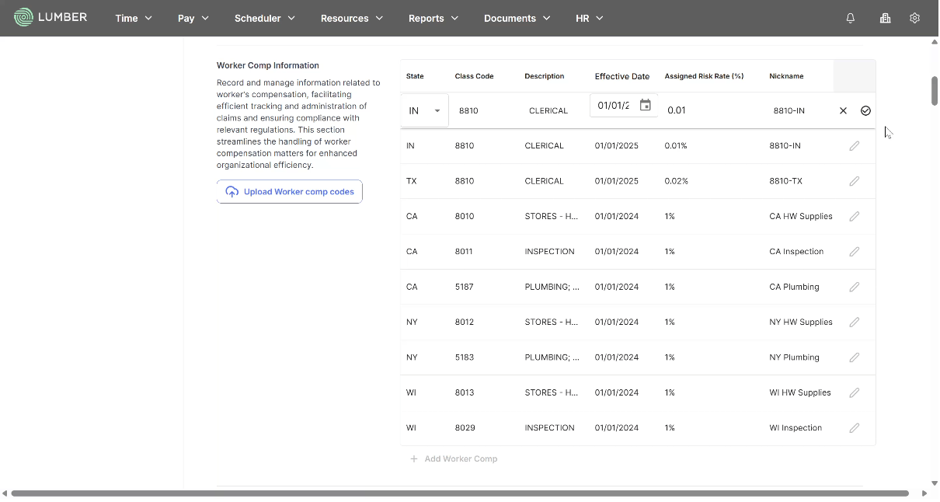Click the scroll up arrow
The height and width of the screenshot is (502, 940).
pos(935,42)
